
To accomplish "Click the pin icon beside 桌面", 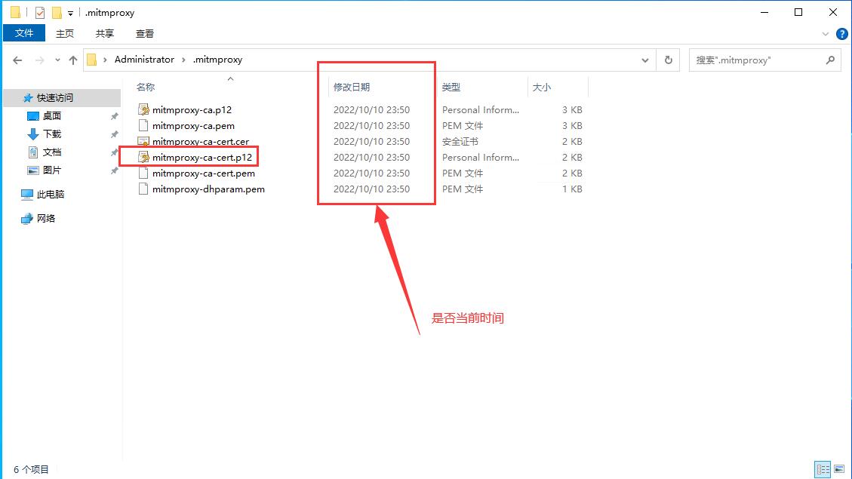I will (x=114, y=116).
